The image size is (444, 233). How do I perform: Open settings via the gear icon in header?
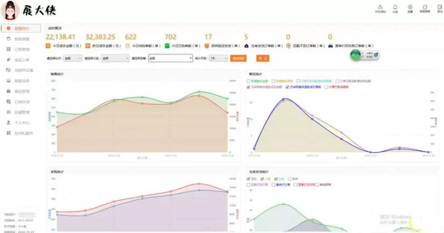410,7
